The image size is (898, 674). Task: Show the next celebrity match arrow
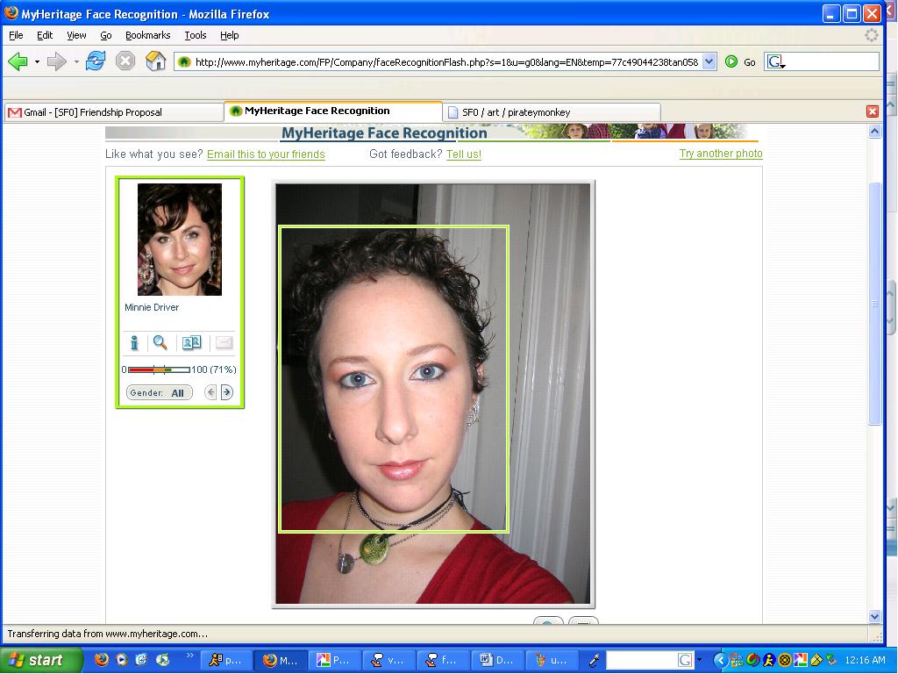tap(226, 392)
